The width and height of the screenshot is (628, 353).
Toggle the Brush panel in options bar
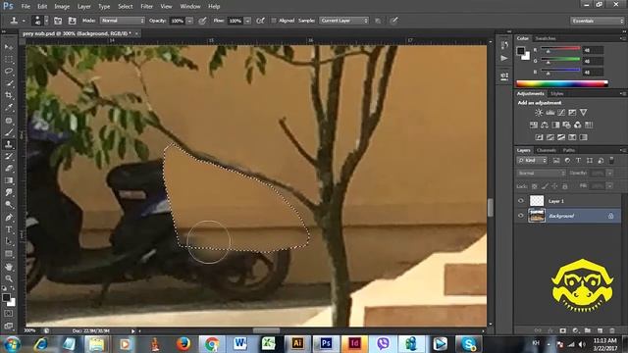[58, 21]
